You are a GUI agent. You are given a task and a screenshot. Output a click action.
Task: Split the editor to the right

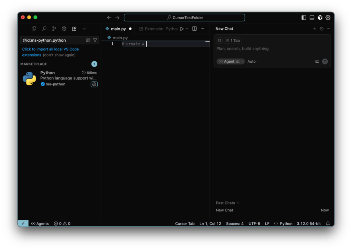coord(194,29)
